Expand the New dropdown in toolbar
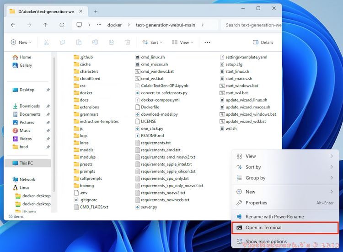The image size is (343, 252). 21,43
